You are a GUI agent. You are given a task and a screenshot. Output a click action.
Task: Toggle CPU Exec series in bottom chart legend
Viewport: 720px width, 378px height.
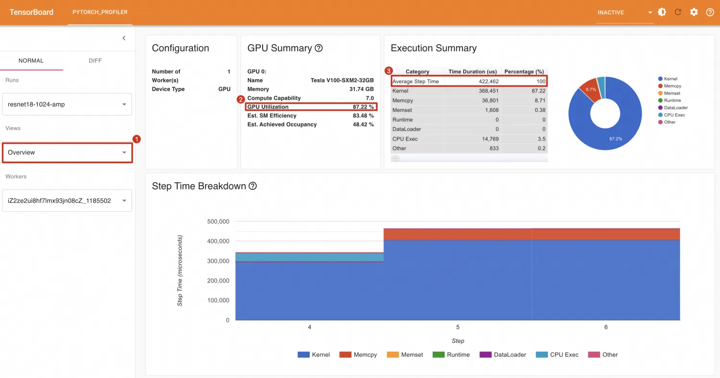(x=557, y=354)
